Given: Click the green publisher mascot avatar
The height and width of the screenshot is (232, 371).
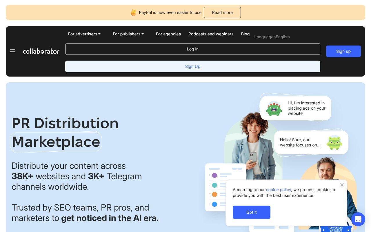Looking at the screenshot, I should (334, 142).
